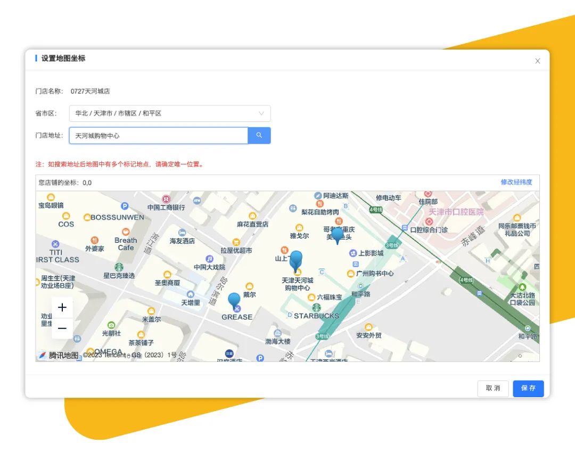Select the blue map pin above GREASE
Viewport: 575px width, 452px height.
(x=234, y=301)
